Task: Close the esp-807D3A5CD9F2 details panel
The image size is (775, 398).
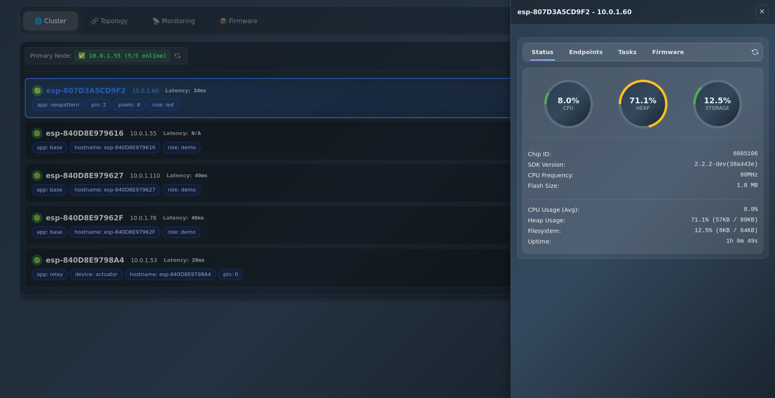Action: 762,12
